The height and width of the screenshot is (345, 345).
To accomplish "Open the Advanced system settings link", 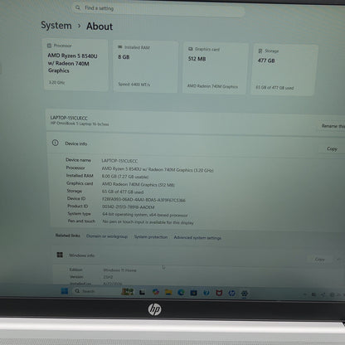I will tap(197, 237).
